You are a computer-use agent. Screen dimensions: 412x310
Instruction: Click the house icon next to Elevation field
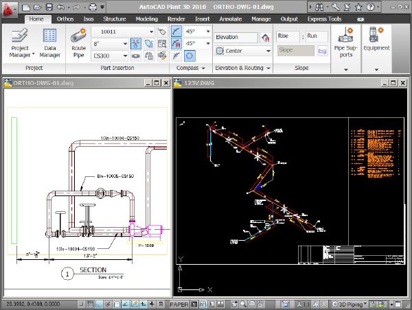tap(266, 38)
